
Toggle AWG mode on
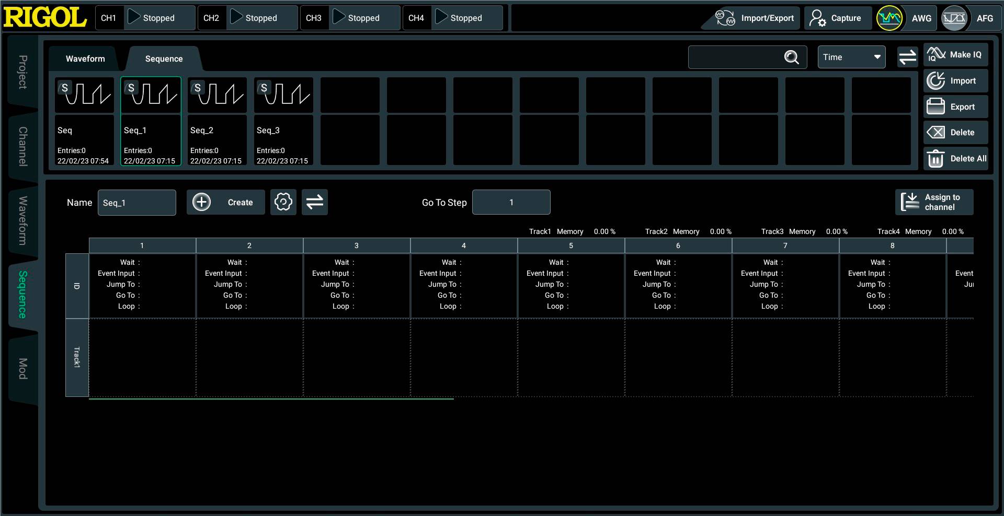[x=889, y=18]
